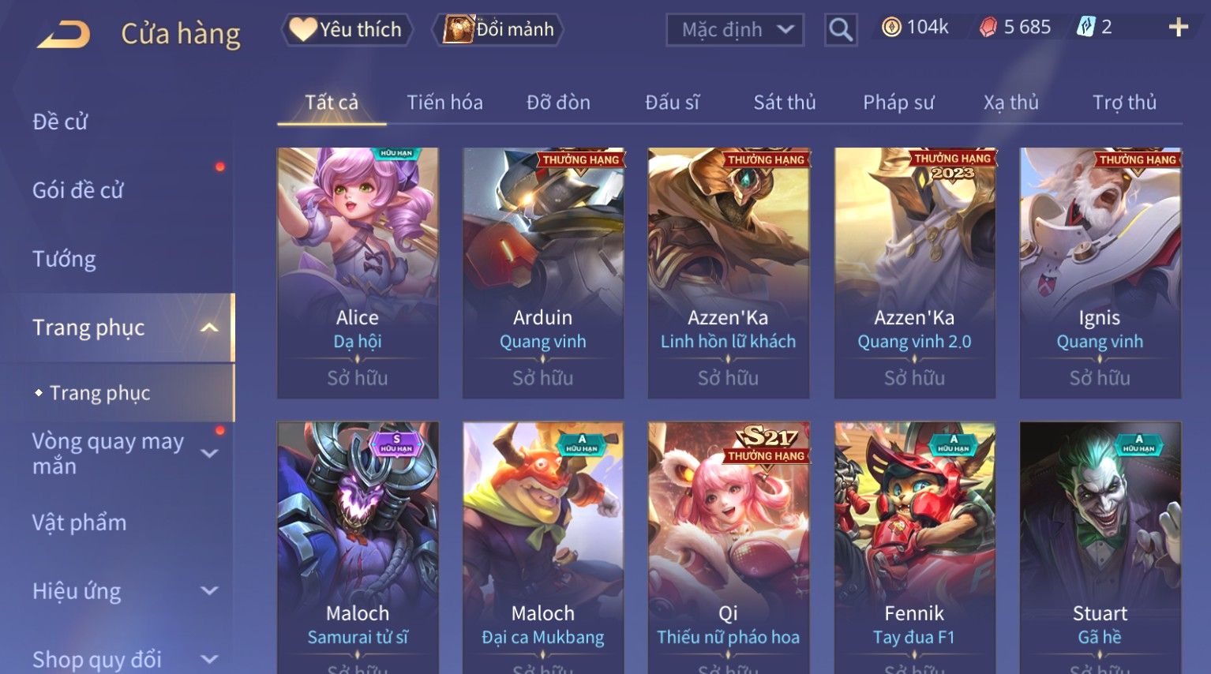Image resolution: width=1211 pixels, height=674 pixels.
Task: Select the Tiến hóa tab
Action: (x=444, y=102)
